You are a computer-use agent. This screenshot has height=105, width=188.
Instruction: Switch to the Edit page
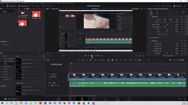(x=82, y=99)
